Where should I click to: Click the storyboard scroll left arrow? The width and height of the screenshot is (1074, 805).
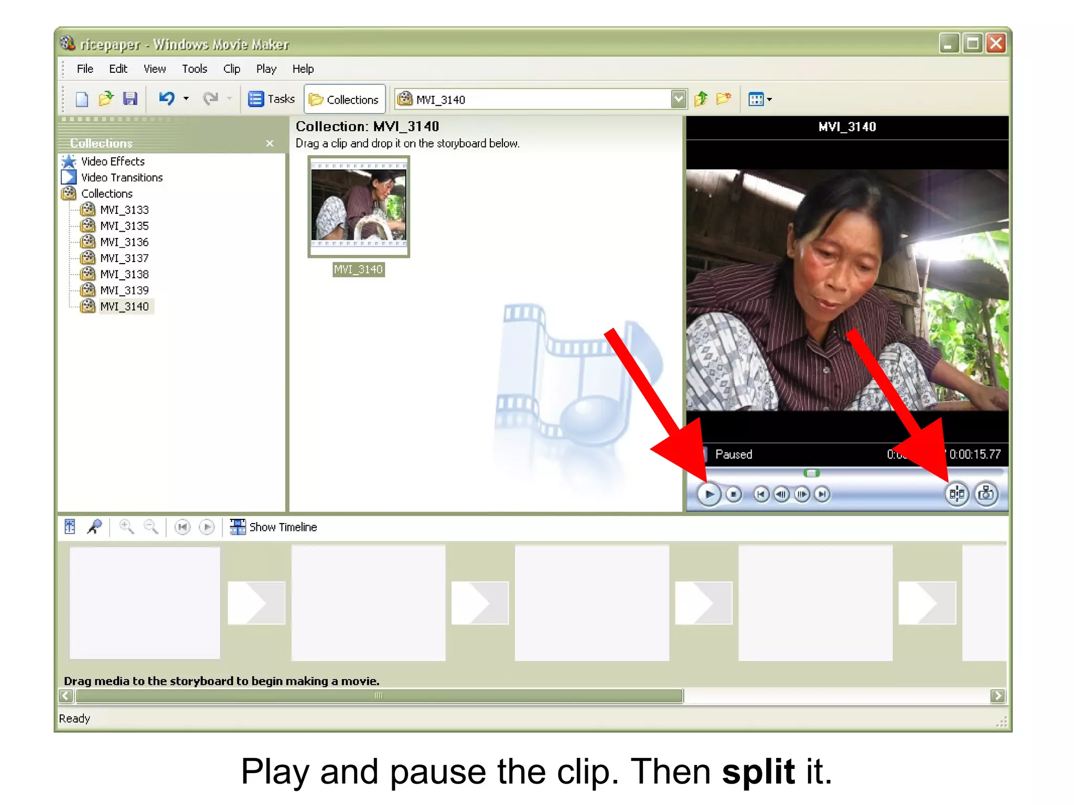click(66, 696)
